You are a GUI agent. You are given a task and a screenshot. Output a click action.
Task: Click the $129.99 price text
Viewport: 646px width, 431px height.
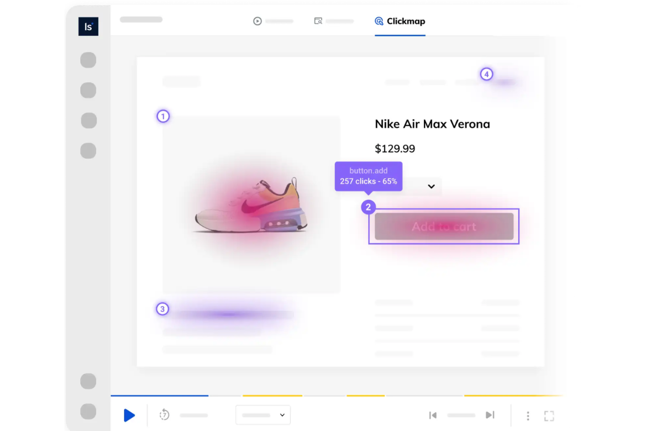point(395,148)
